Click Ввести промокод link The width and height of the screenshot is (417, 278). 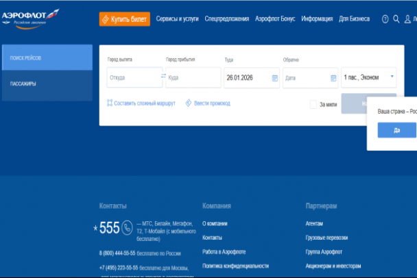(x=208, y=103)
